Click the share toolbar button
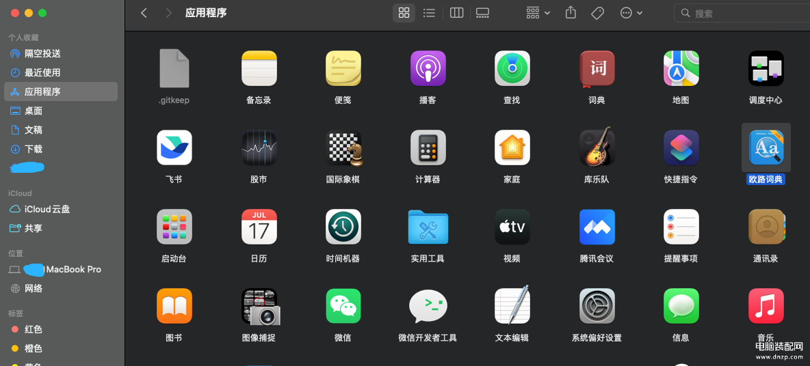The width and height of the screenshot is (810, 366). click(571, 13)
